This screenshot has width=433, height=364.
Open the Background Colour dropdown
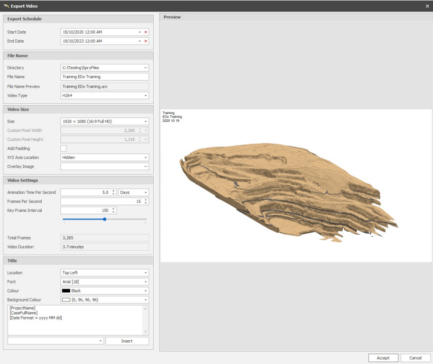tap(145, 299)
